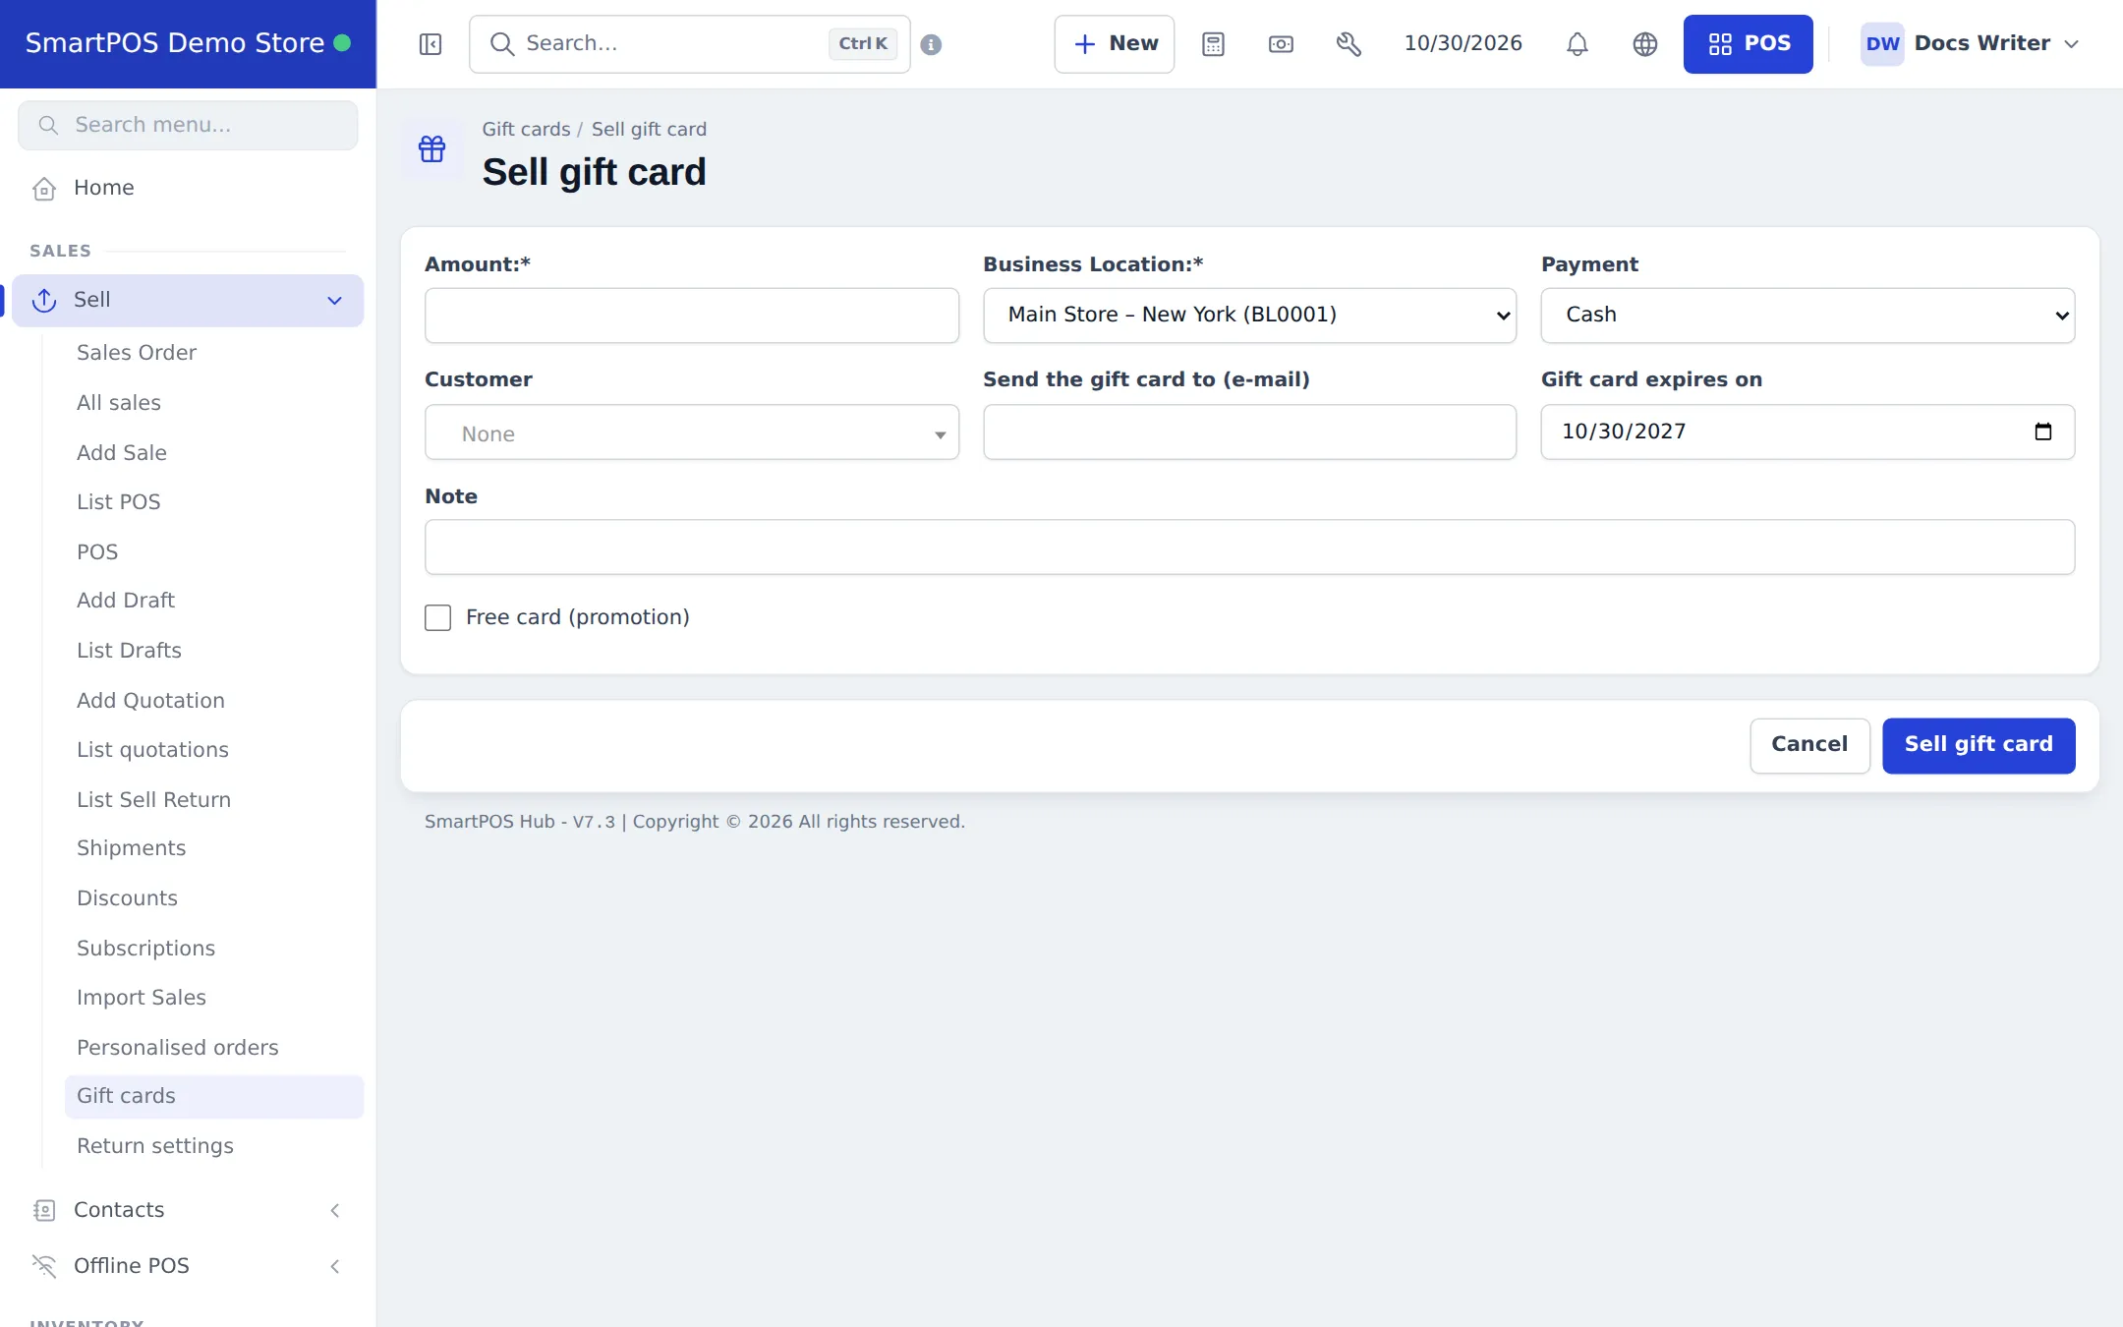Click the magnifier icon in global search
The width and height of the screenshot is (2123, 1327).
501,44
